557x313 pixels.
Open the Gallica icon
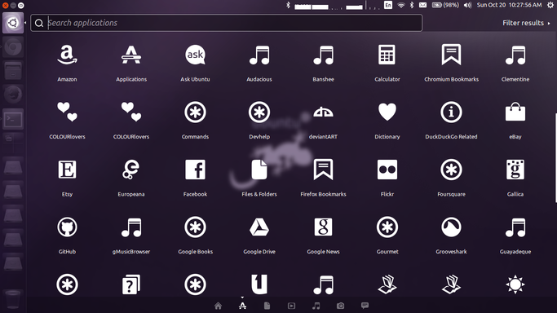coord(515,170)
